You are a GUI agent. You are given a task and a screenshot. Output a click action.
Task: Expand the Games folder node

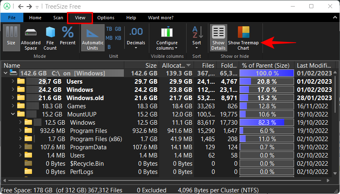click(13, 106)
